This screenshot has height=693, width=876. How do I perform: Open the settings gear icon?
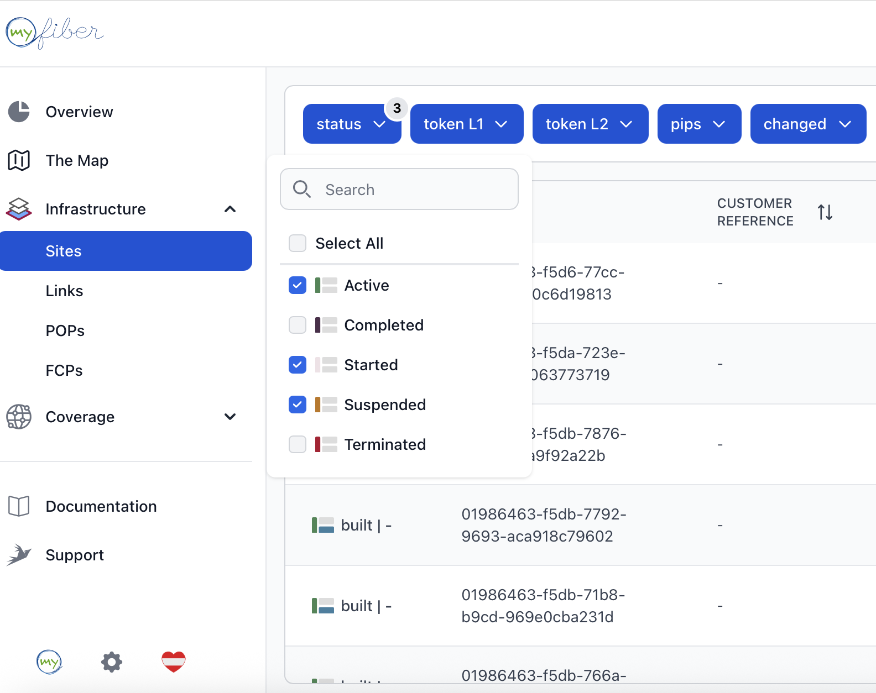tap(112, 662)
